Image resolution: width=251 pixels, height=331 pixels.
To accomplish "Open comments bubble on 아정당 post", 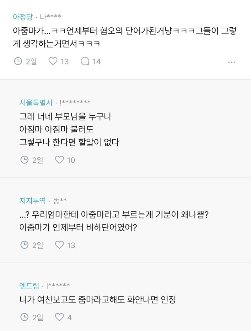I will [85, 61].
